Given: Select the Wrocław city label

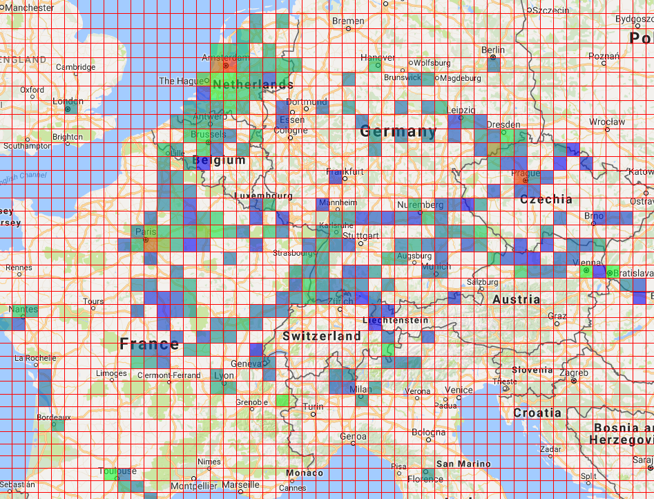Looking at the screenshot, I should tap(607, 122).
